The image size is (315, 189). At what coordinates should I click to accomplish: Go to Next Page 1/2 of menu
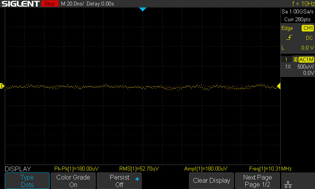[258, 181]
